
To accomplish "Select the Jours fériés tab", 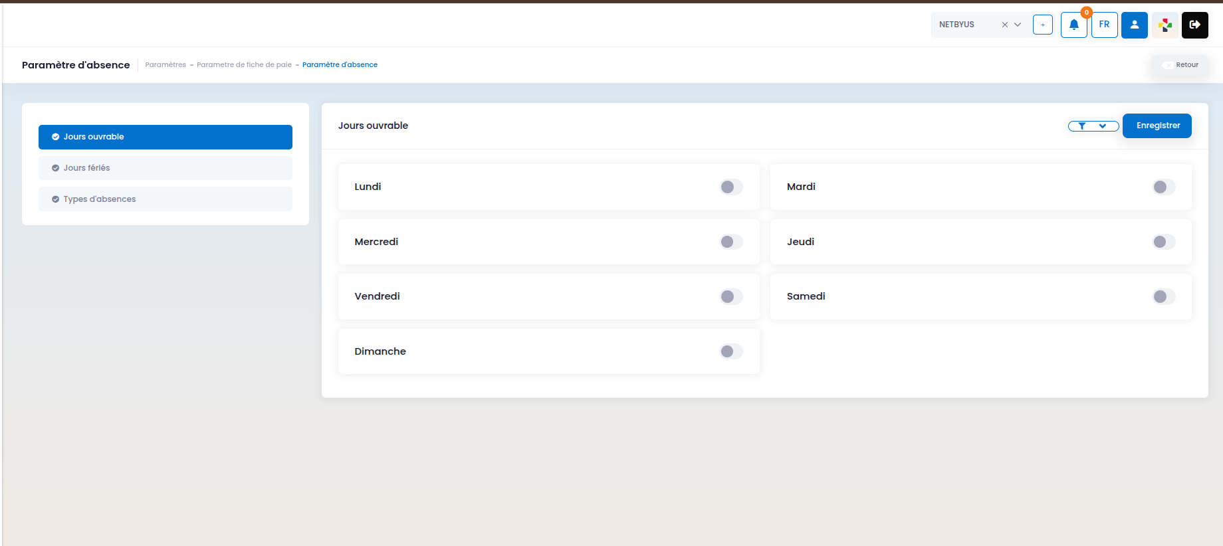I will tap(166, 168).
